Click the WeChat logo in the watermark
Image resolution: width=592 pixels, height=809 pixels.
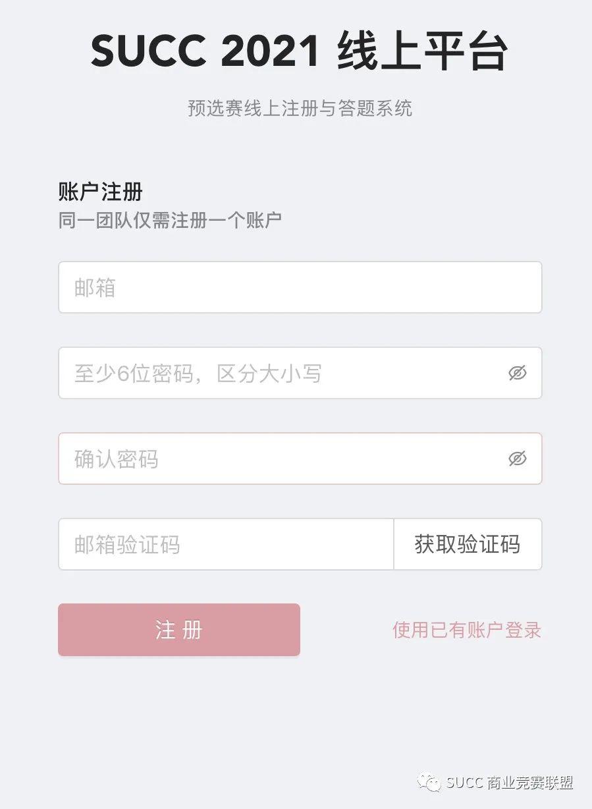432,783
